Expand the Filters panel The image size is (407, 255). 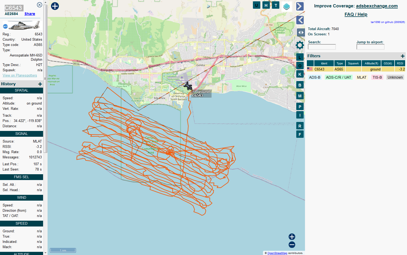click(x=403, y=56)
